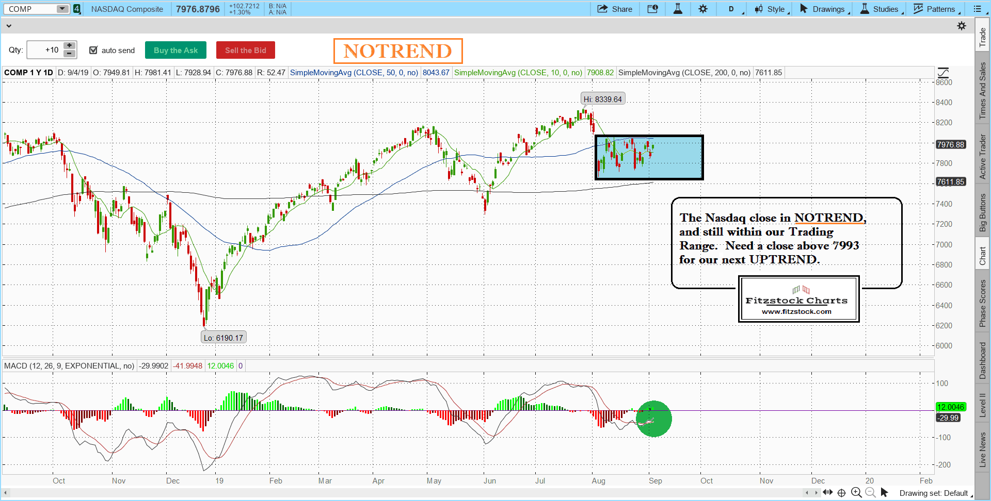Open the COMP symbol dropdown
The height and width of the screenshot is (501, 991).
pos(62,9)
